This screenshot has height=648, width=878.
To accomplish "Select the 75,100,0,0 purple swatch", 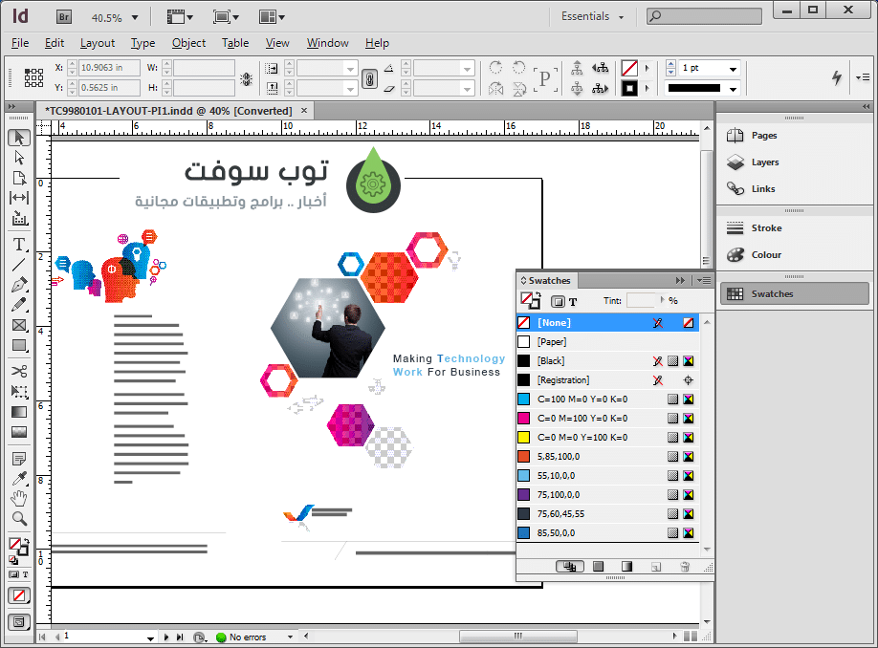I will pos(607,495).
